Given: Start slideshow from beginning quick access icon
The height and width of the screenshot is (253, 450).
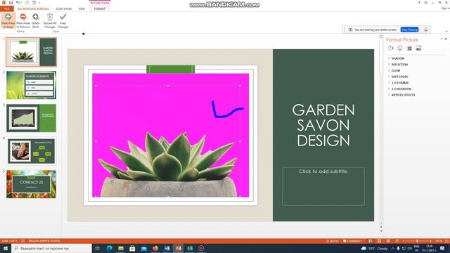Looking at the screenshot, I should tap(34, 3).
